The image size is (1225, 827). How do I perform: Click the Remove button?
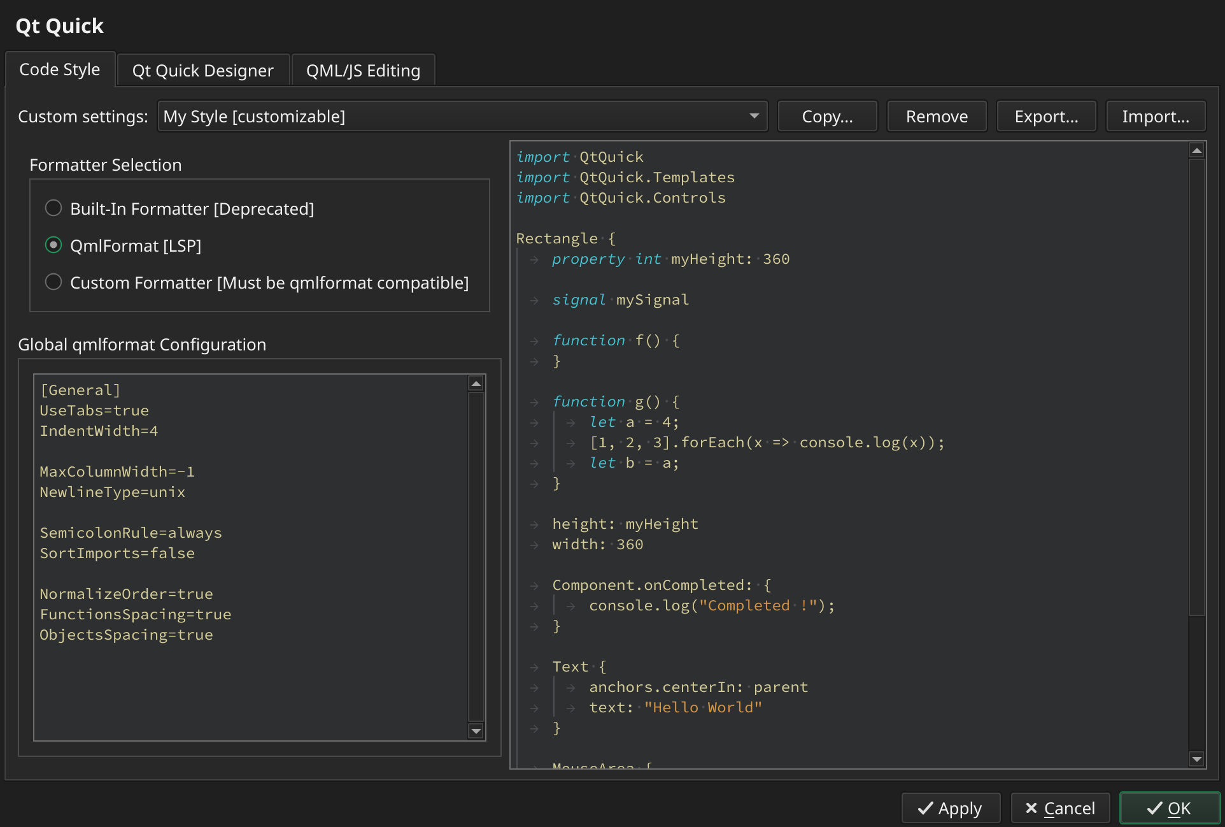(936, 117)
